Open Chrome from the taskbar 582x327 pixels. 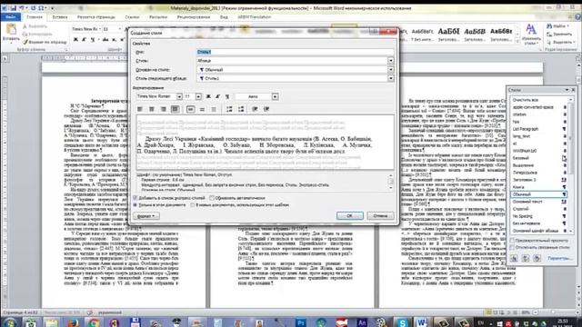[93, 322]
